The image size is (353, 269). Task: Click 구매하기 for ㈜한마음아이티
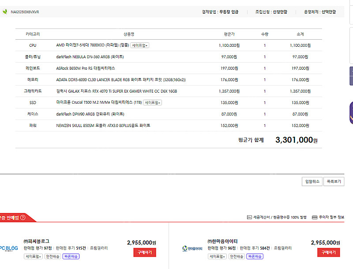[x=328, y=252]
